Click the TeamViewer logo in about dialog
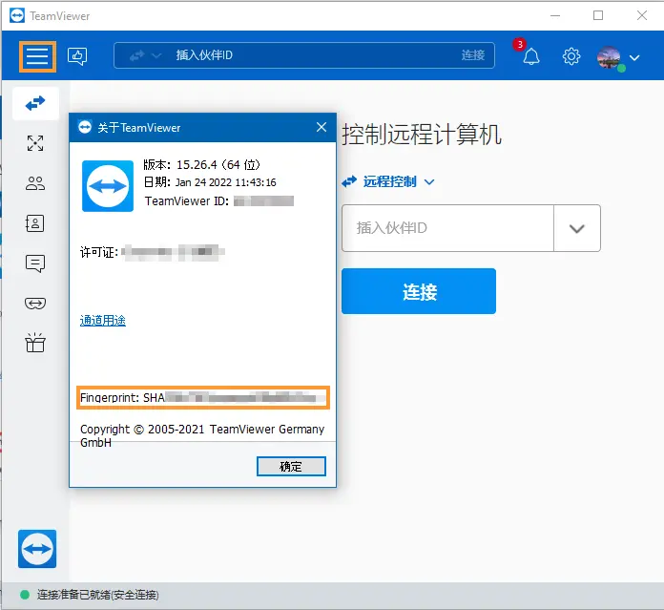 pos(108,186)
